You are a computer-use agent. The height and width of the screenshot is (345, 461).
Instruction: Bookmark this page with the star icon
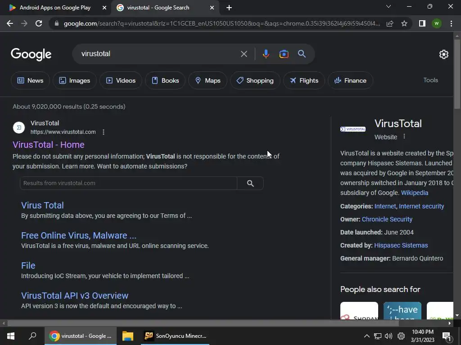click(x=404, y=23)
